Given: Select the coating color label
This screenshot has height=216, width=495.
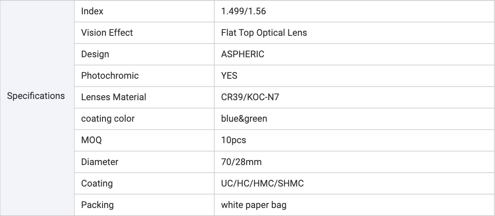Looking at the screenshot, I should coord(108,119).
